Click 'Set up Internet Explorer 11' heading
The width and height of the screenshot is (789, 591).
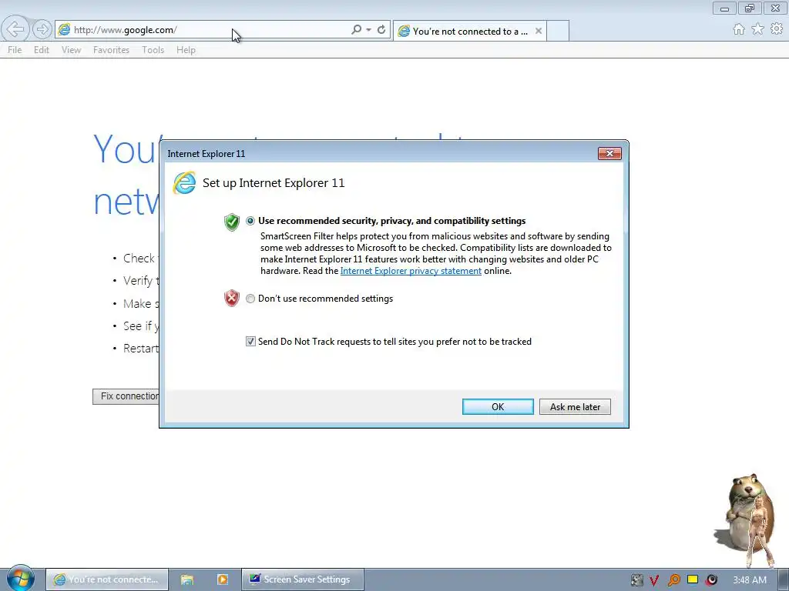(x=274, y=183)
